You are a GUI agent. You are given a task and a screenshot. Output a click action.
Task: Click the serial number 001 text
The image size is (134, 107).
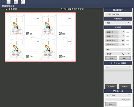pyautogui.click(x=31, y=34)
